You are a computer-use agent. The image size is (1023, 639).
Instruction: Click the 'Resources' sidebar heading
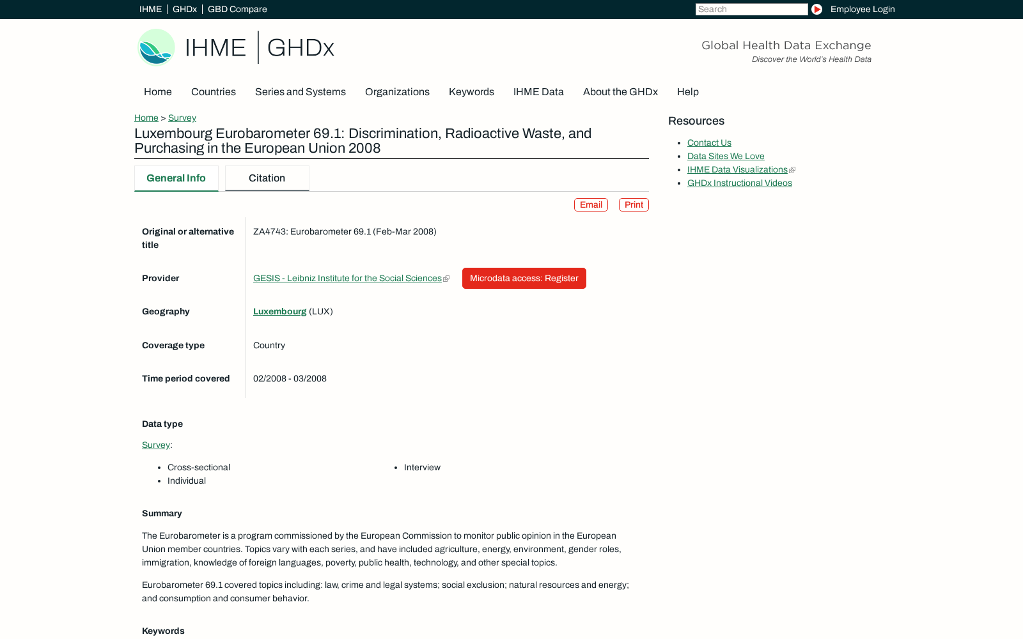[696, 121]
